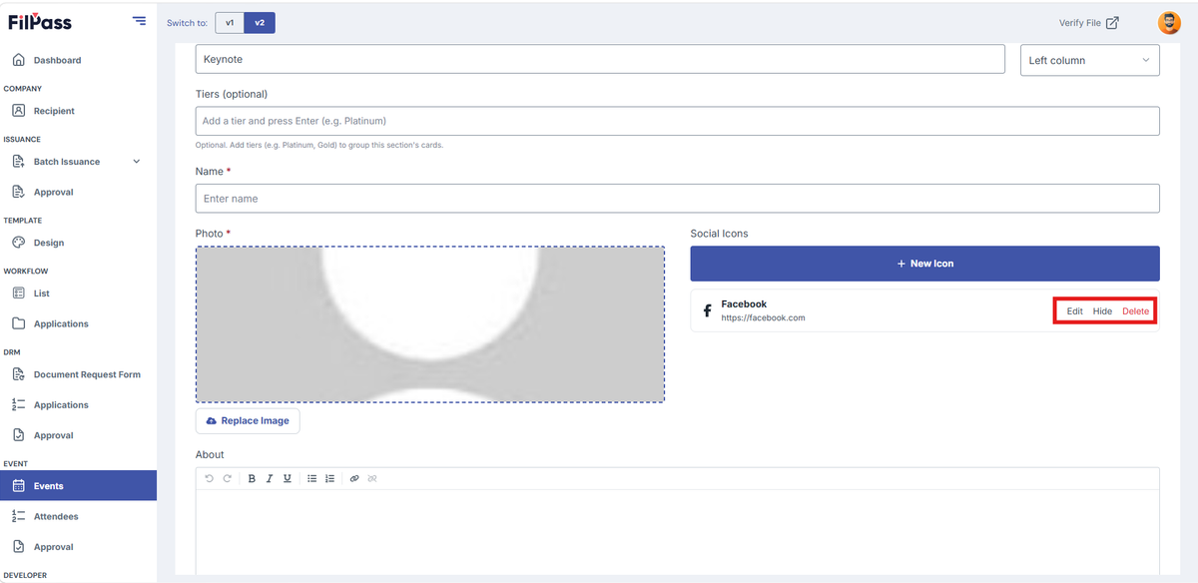Focus the Tiers input field
This screenshot has height=583, width=1198.
coord(677,121)
